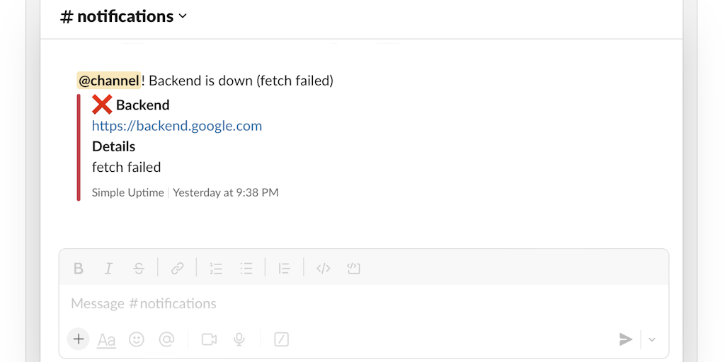Insert a code block
The height and width of the screenshot is (362, 725).
point(353,269)
